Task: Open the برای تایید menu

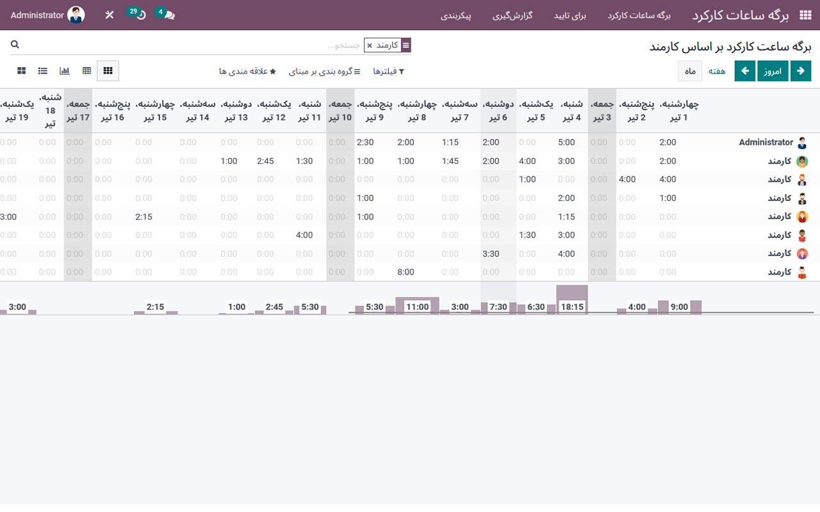Action: pyautogui.click(x=570, y=16)
